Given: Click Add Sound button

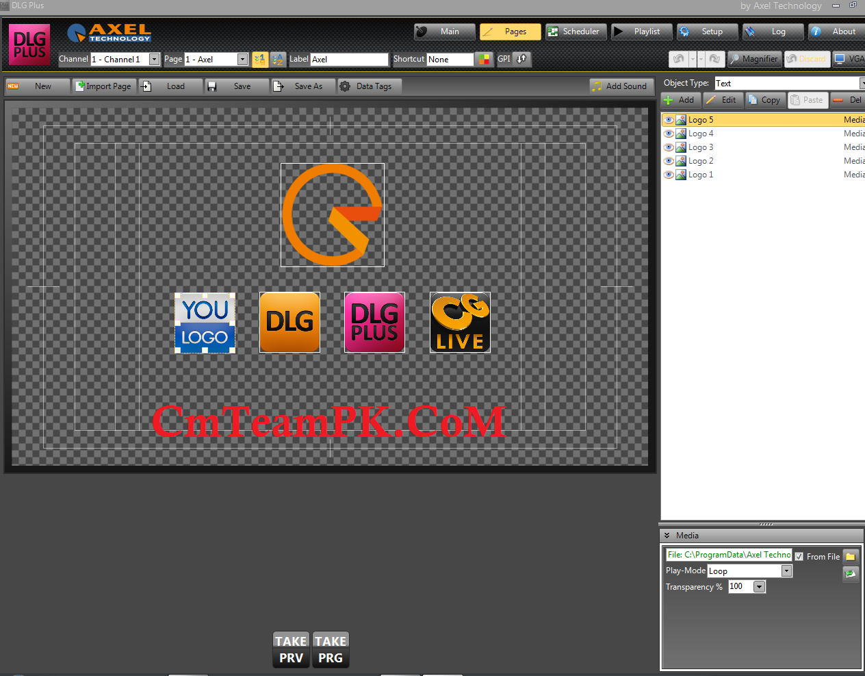Looking at the screenshot, I should click(x=620, y=86).
